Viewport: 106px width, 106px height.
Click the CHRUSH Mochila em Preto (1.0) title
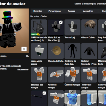pyautogui.click(x=39, y=39)
